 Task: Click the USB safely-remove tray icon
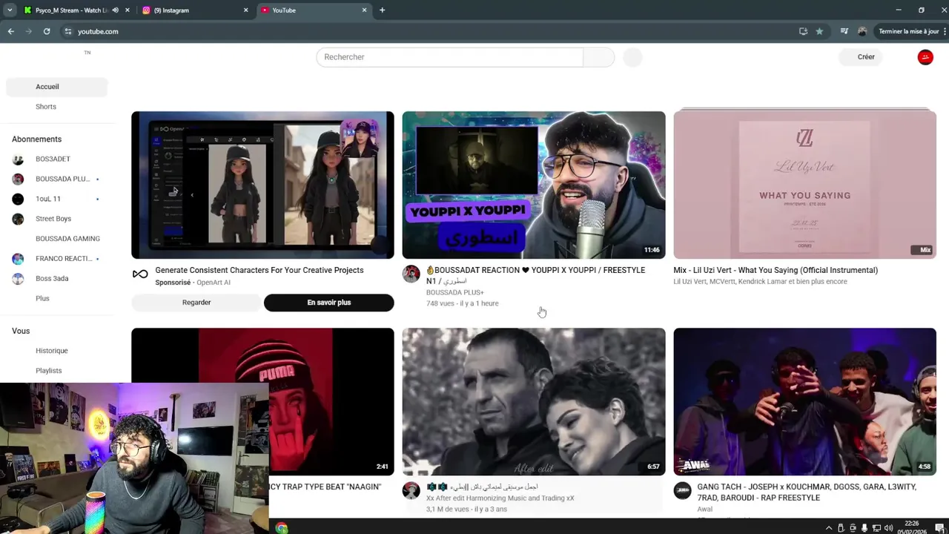coord(841,528)
